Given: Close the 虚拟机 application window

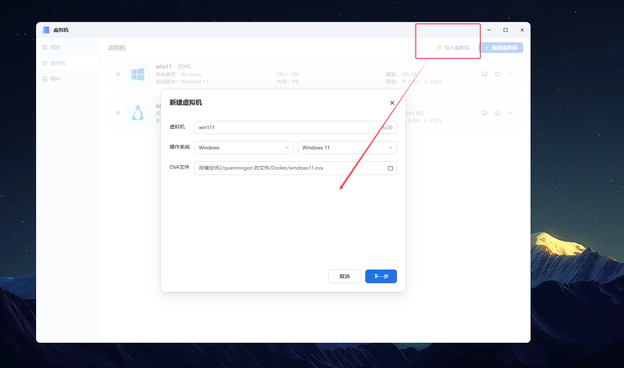Looking at the screenshot, I should pyautogui.click(x=522, y=30).
